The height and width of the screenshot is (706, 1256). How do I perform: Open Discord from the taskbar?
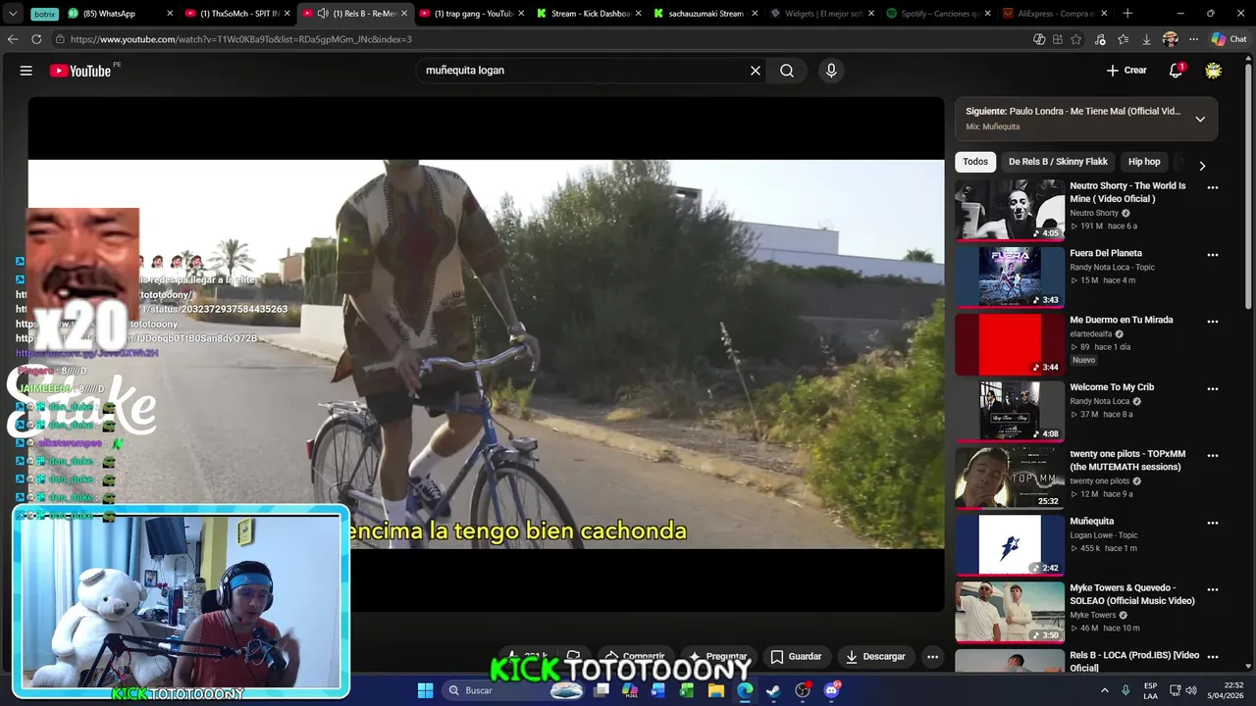click(x=832, y=690)
